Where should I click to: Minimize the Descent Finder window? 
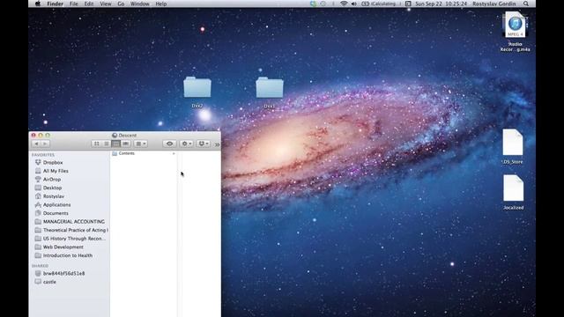pyautogui.click(x=41, y=135)
